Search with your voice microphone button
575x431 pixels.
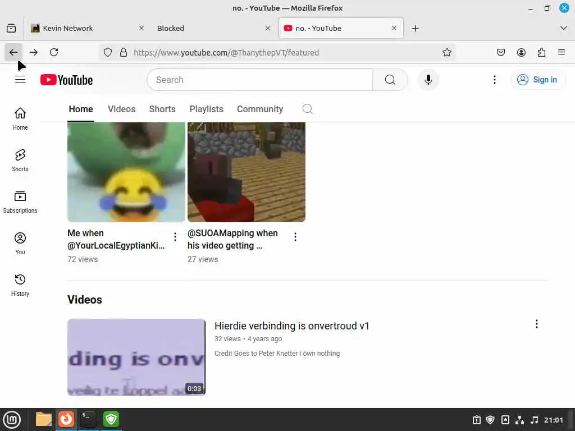point(428,80)
